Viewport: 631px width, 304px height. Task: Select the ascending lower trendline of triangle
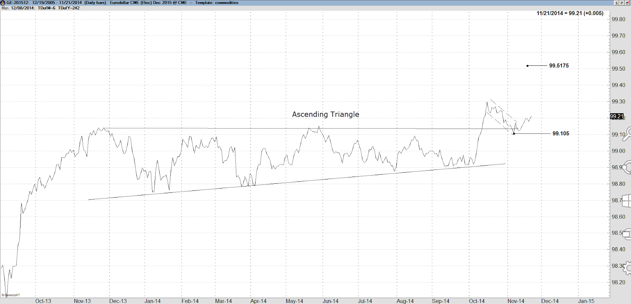(297, 182)
